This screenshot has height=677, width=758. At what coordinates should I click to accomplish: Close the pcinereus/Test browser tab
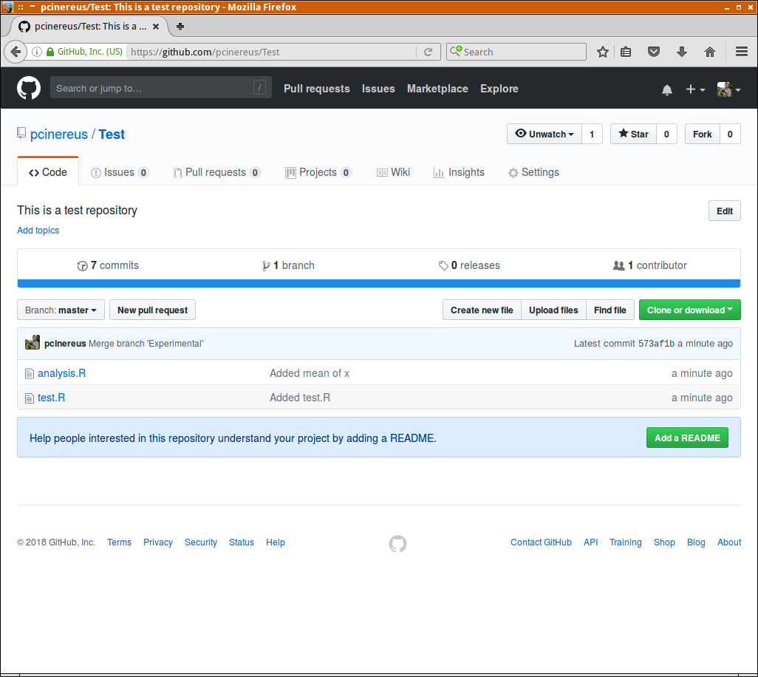tap(156, 27)
